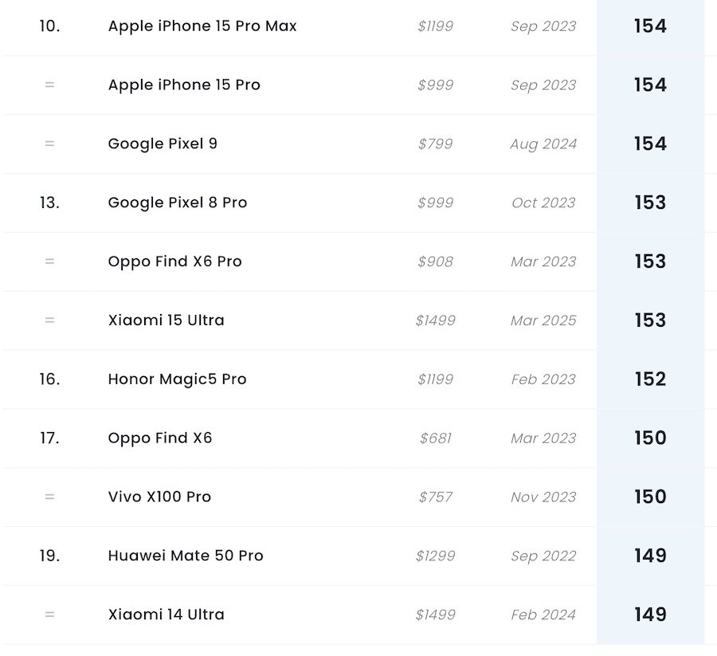
Task: Click the 152 score for Honor Magic5 Pro
Action: coord(650,379)
